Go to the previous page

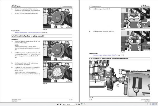(x=61, y=104)
